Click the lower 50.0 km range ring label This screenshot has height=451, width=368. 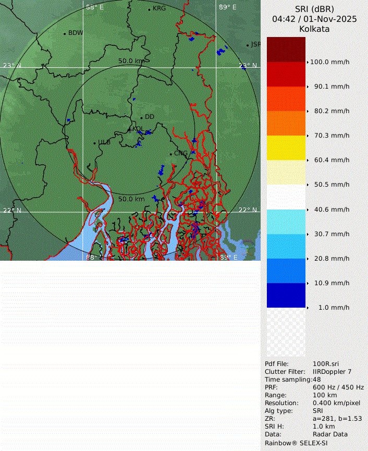[x=131, y=199]
